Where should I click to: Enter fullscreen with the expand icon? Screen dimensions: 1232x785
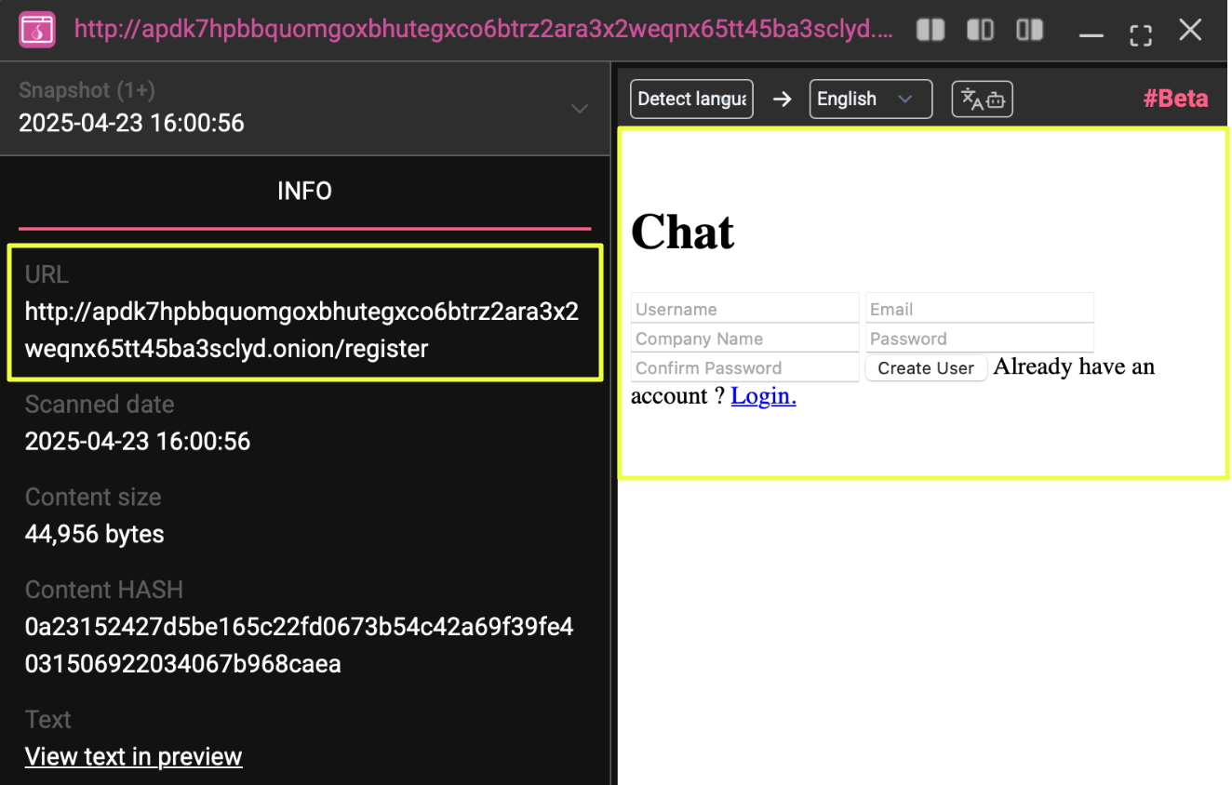[1141, 33]
